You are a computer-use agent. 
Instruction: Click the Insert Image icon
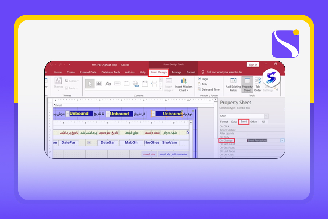point(169,81)
